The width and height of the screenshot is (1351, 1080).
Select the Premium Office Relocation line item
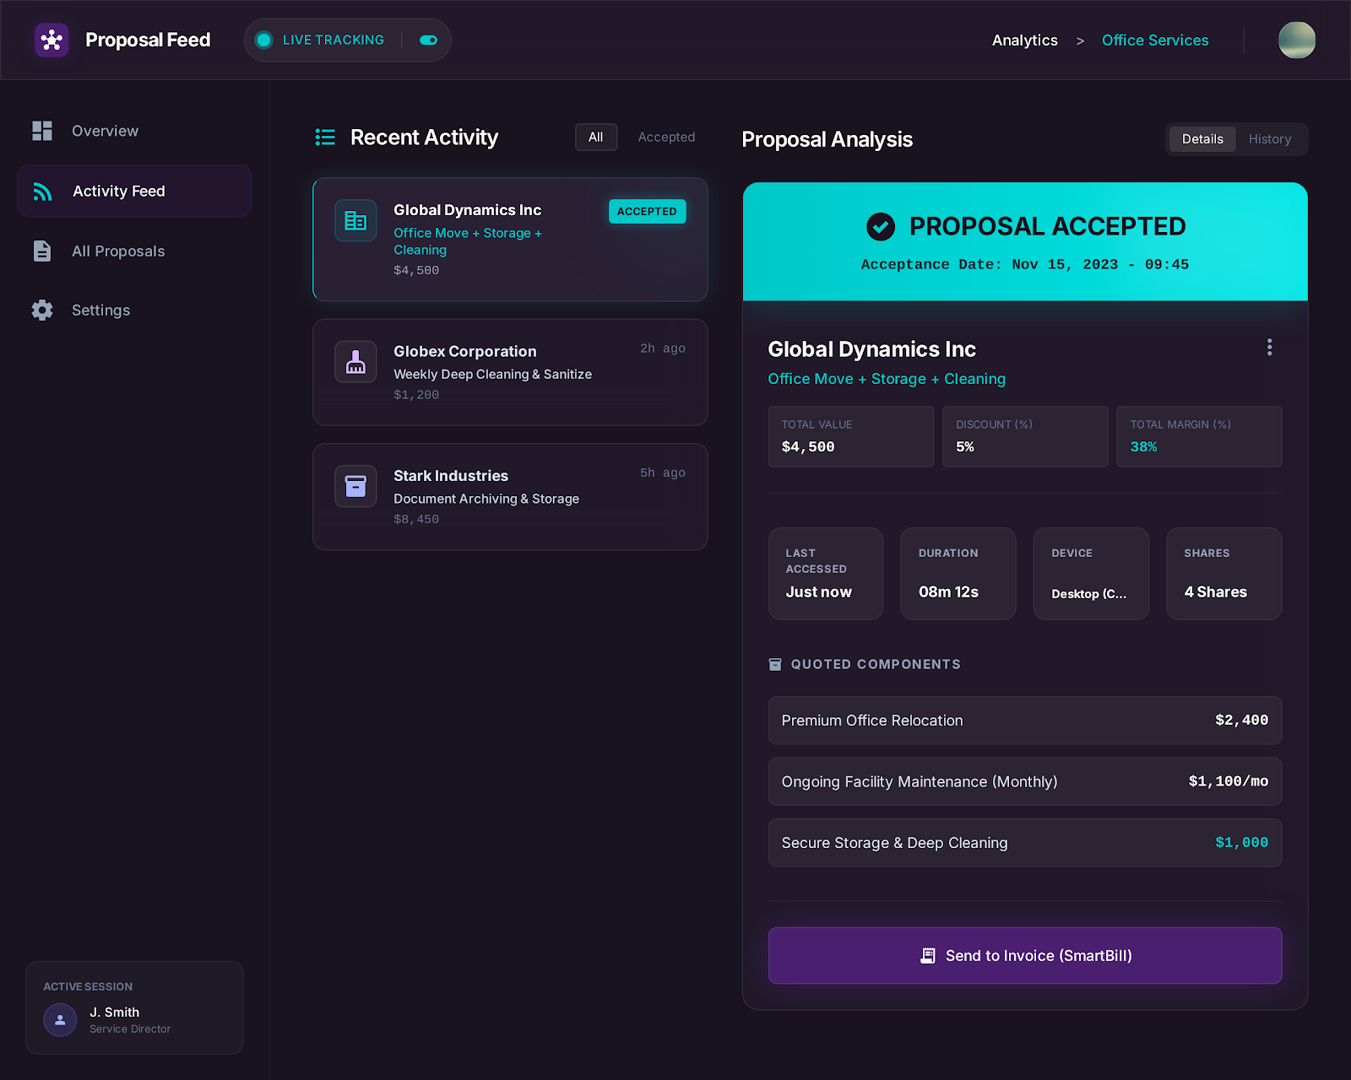[x=1024, y=721]
